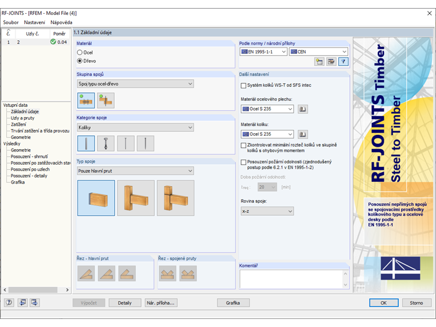This screenshot has height=327, width=436.
Task: Open Rovina spoje x-z dropdown
Action: pyautogui.click(x=267, y=211)
